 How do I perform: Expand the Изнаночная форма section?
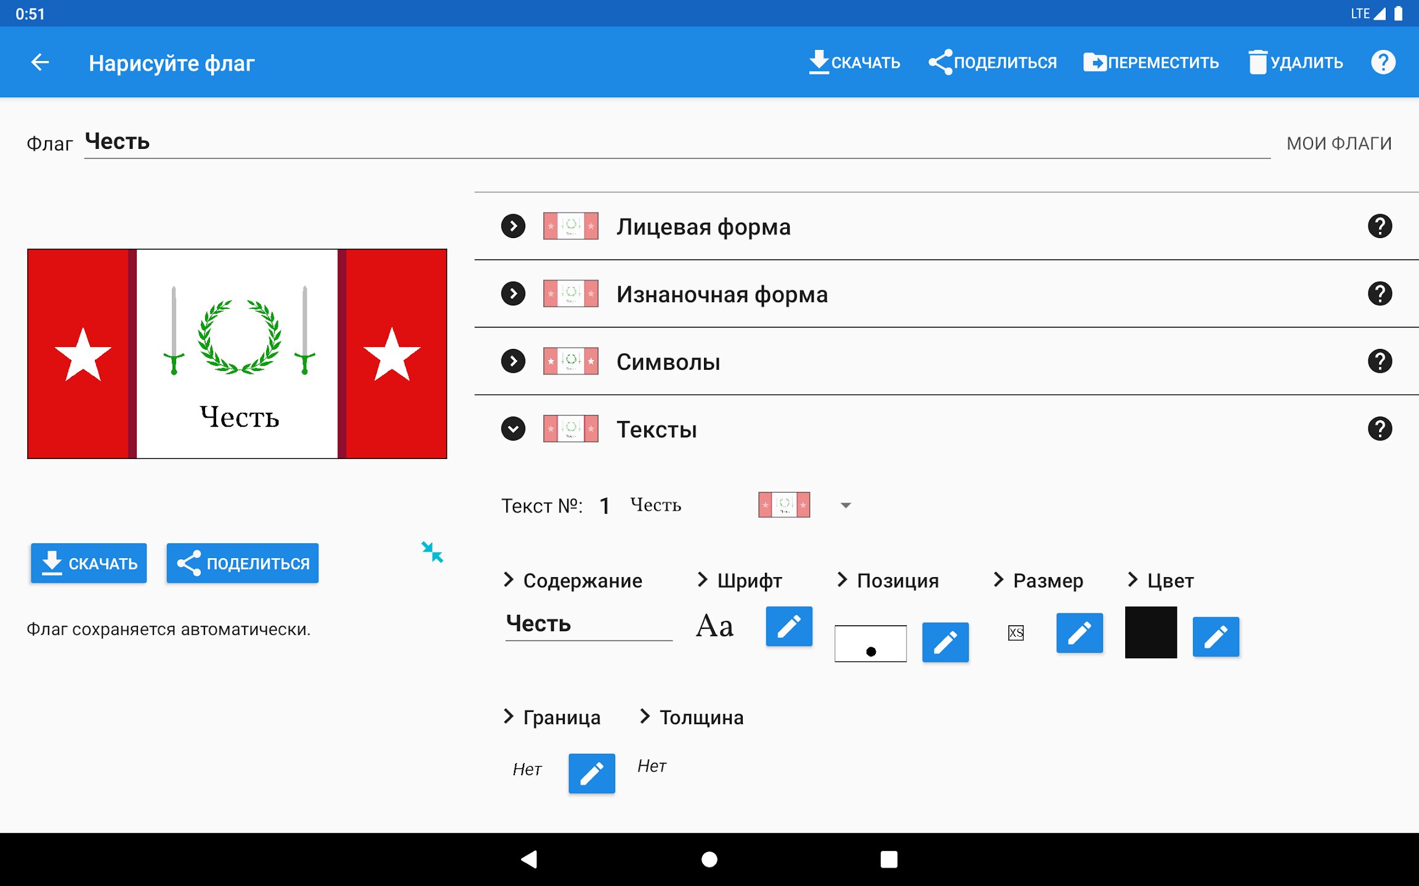pyautogui.click(x=513, y=294)
